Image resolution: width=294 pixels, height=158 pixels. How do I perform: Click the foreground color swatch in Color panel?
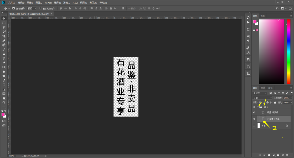pyautogui.click(x=255, y=22)
